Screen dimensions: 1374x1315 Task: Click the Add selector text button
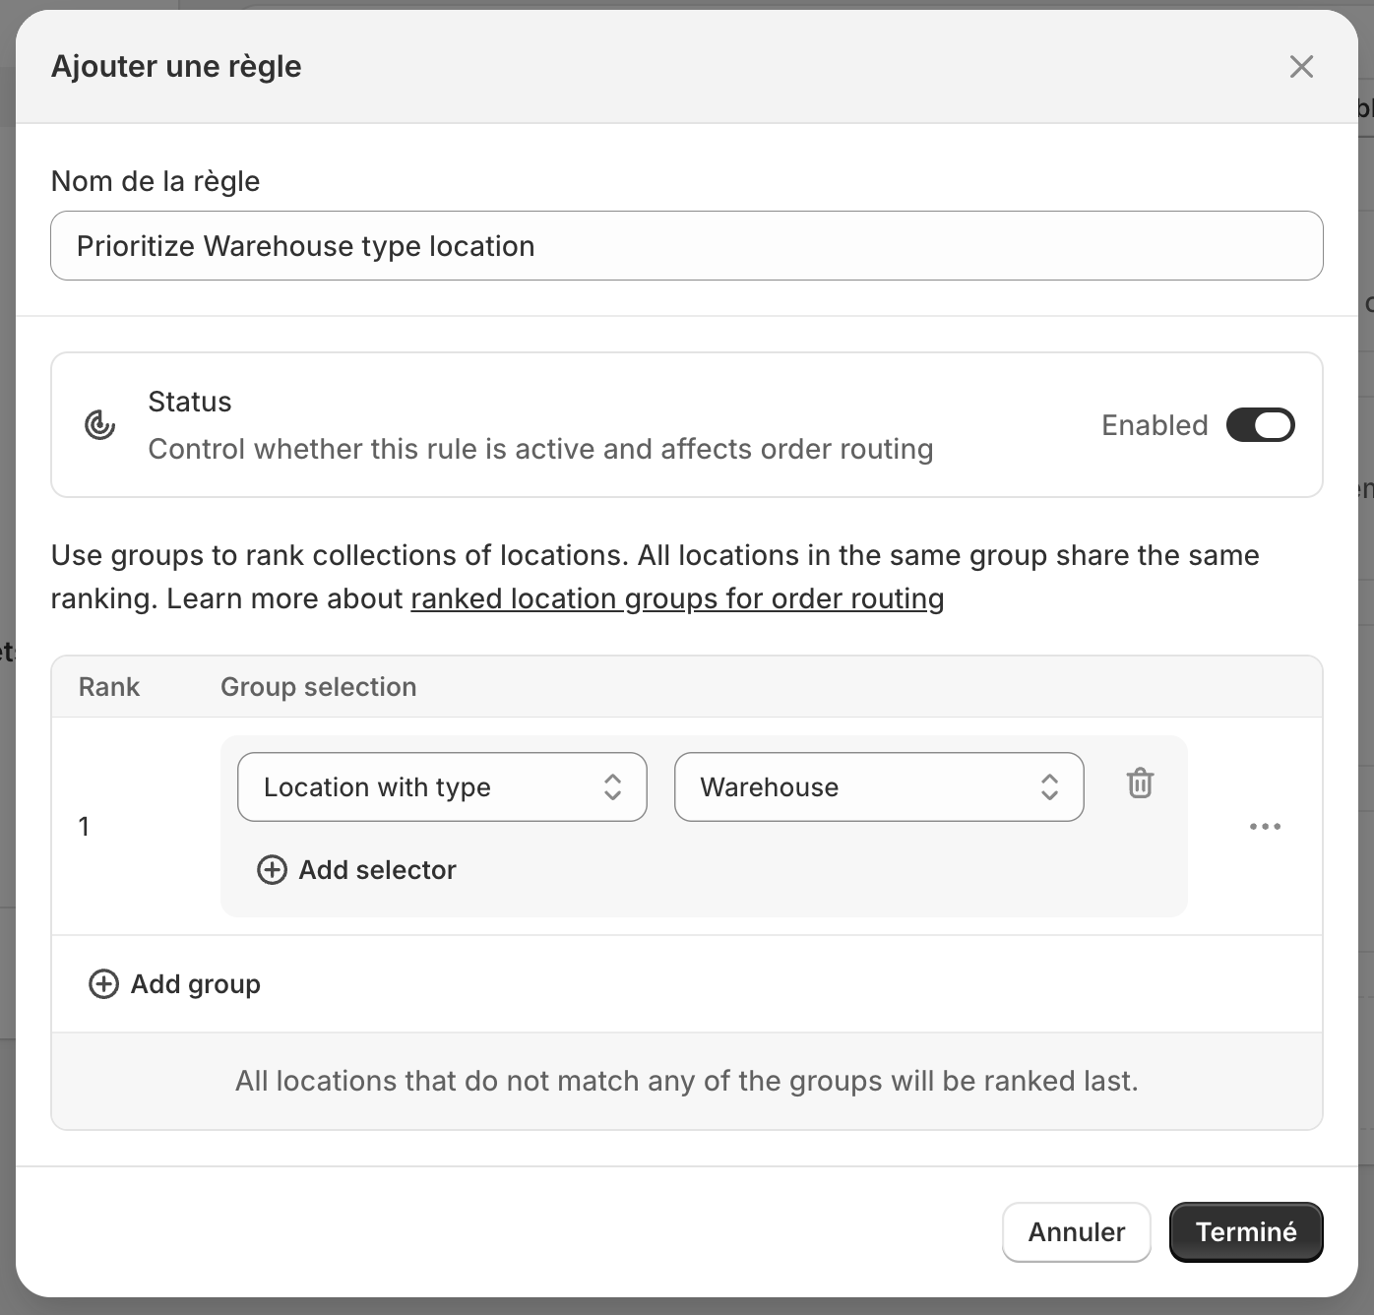pyautogui.click(x=377, y=870)
